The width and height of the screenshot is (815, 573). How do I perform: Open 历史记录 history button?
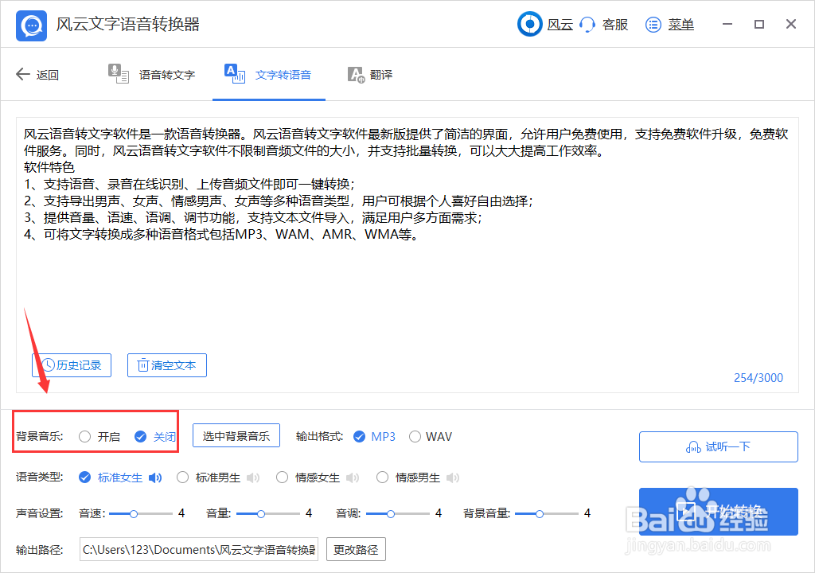[72, 365]
